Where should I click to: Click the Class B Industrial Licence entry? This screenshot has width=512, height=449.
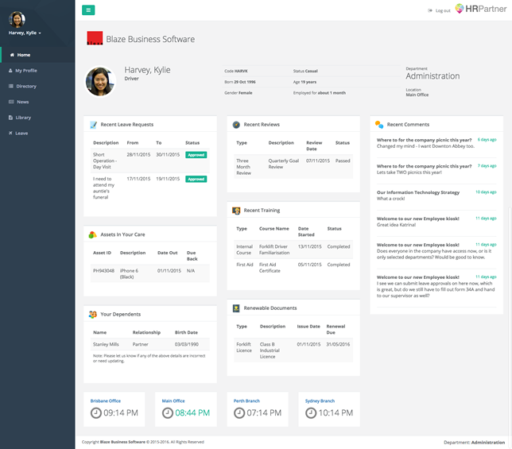pos(270,350)
